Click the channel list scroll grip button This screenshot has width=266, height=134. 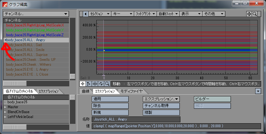point(73,77)
